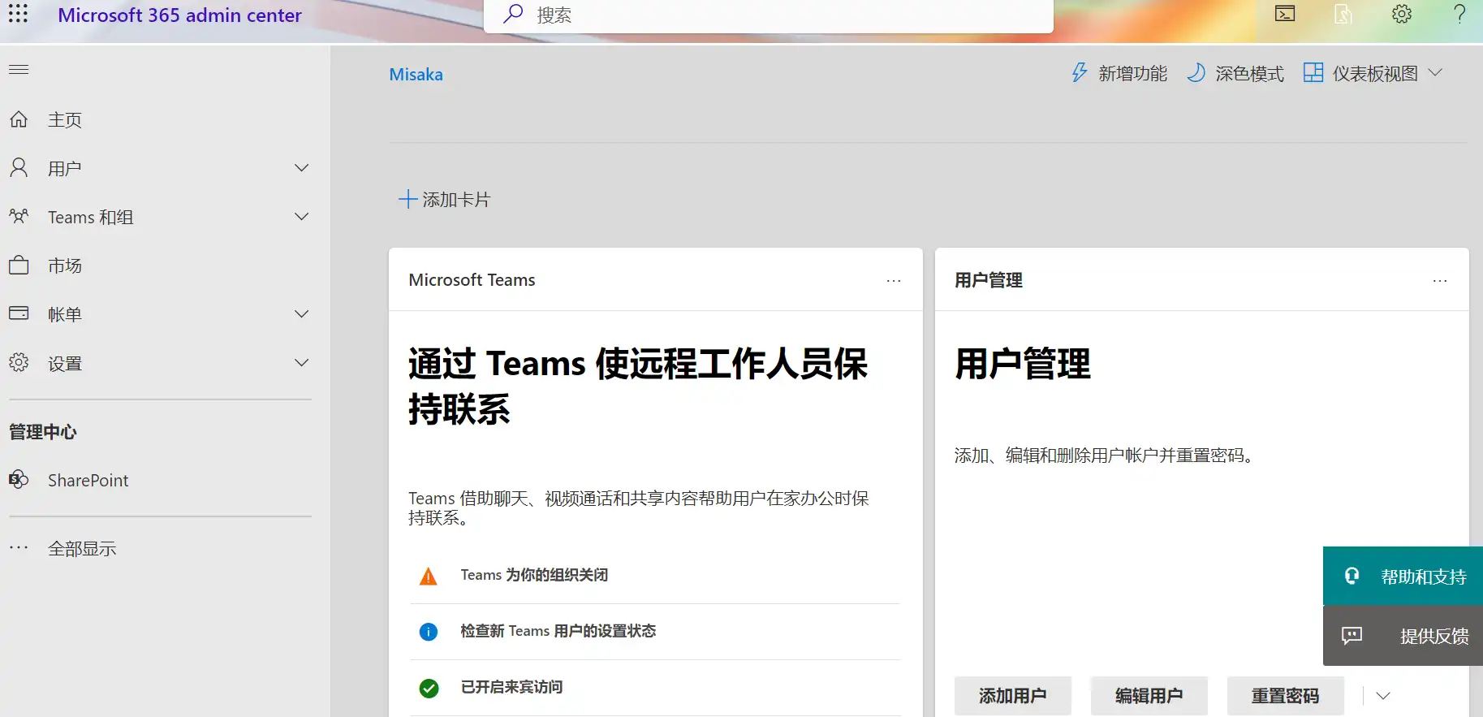Expand the 帐单 navigation section
The image size is (1483, 717).
pos(302,314)
